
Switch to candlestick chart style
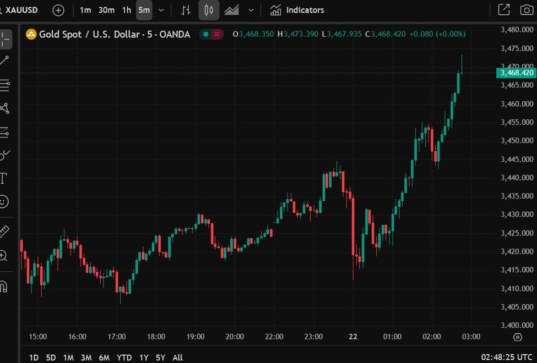[209, 10]
